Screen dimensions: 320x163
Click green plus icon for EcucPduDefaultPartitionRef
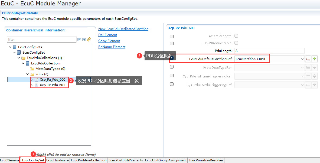click(x=314, y=59)
